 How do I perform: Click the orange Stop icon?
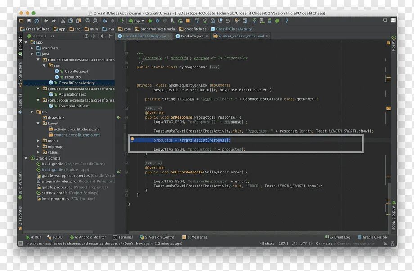tap(188, 21)
